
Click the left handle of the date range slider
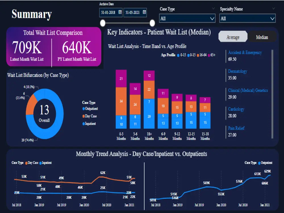[x=103, y=23]
